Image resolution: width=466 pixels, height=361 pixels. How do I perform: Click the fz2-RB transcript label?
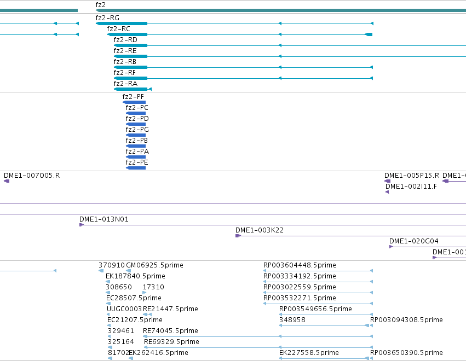click(125, 62)
